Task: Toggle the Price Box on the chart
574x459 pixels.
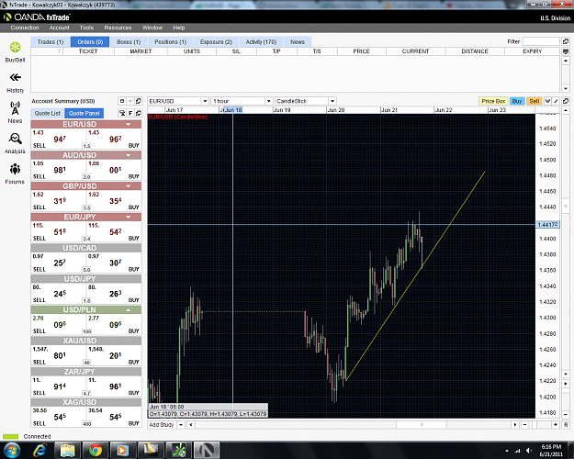Action: click(x=493, y=101)
